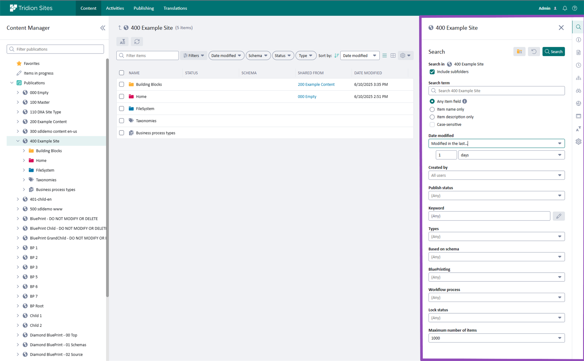The width and height of the screenshot is (584, 361).
Task: Open the view settings gear dropdown
Action: point(405,56)
